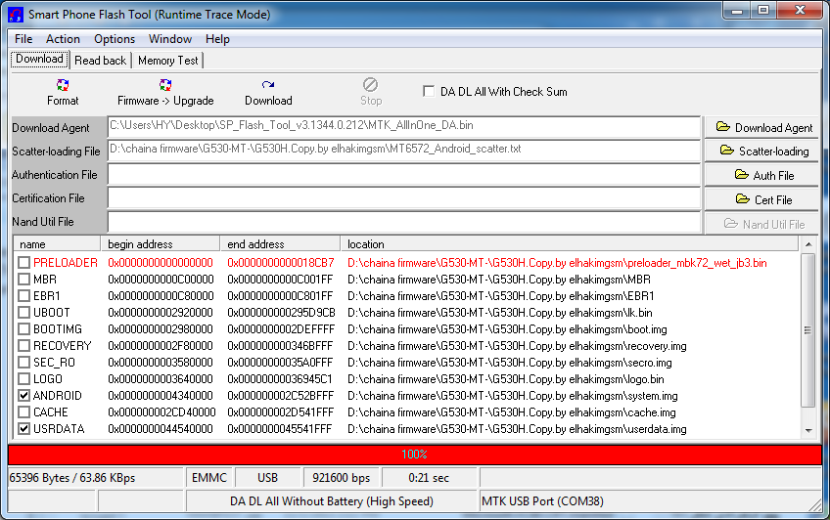Image resolution: width=830 pixels, height=520 pixels.
Task: Enable the EBR1 partition checkbox
Action: coord(23,296)
